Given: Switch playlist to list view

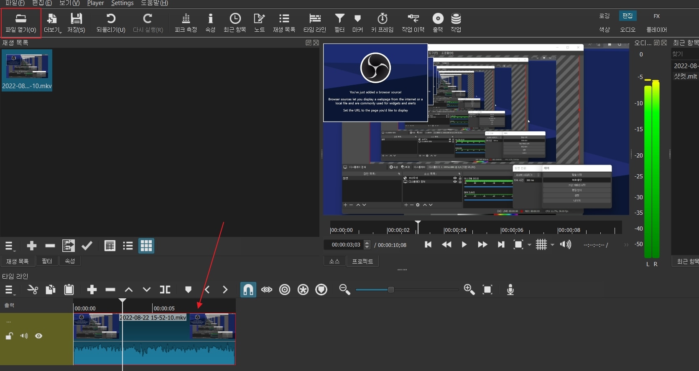Looking at the screenshot, I should tap(128, 246).
